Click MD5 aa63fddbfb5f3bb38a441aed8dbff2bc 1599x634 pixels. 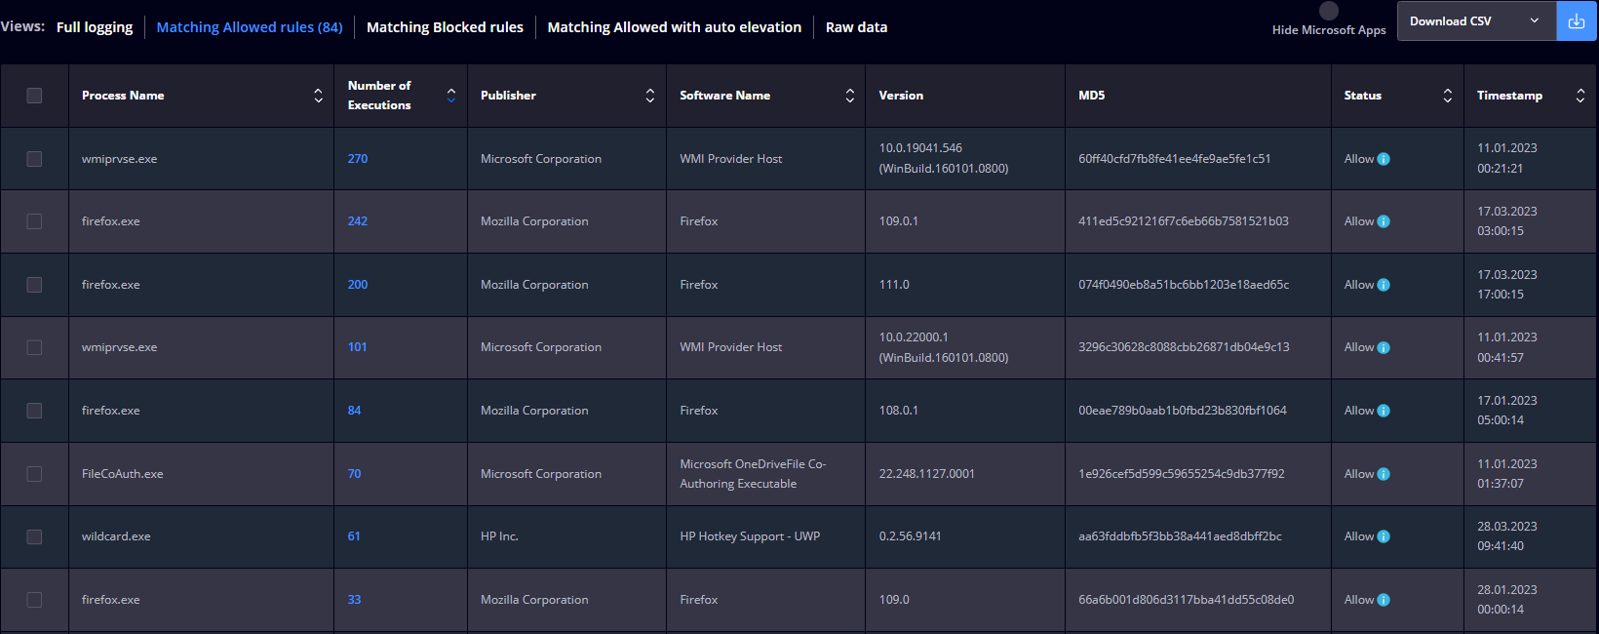click(1180, 536)
